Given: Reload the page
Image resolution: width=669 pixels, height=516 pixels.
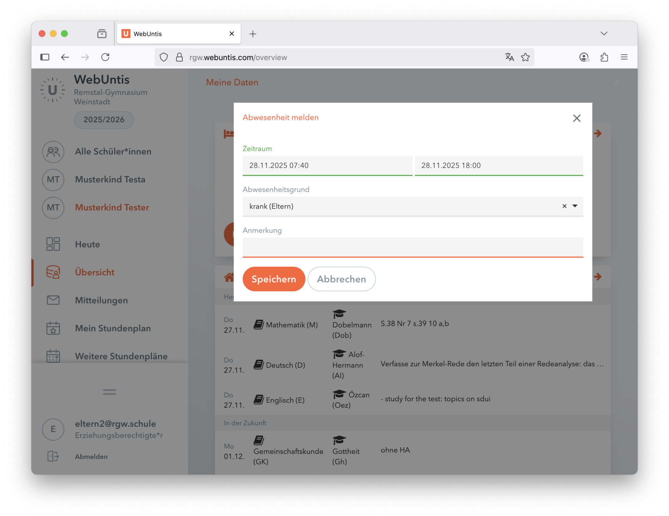Looking at the screenshot, I should [x=105, y=57].
